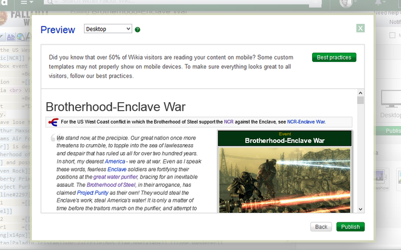Go Back from the preview
The width and height of the screenshot is (401, 250).
(321, 227)
